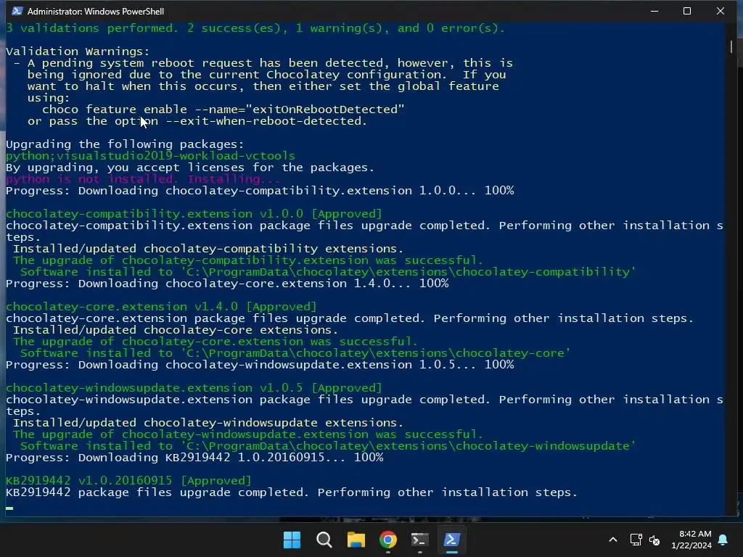743x557 pixels.
Task: Click 'chocolatey-windowsupdate.extension v1.0.5 [Approved]' line
Action: [x=194, y=388]
